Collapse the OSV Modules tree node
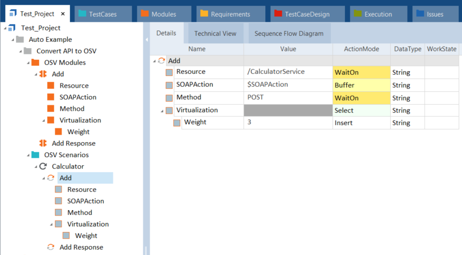The image size is (462, 255). (28, 63)
